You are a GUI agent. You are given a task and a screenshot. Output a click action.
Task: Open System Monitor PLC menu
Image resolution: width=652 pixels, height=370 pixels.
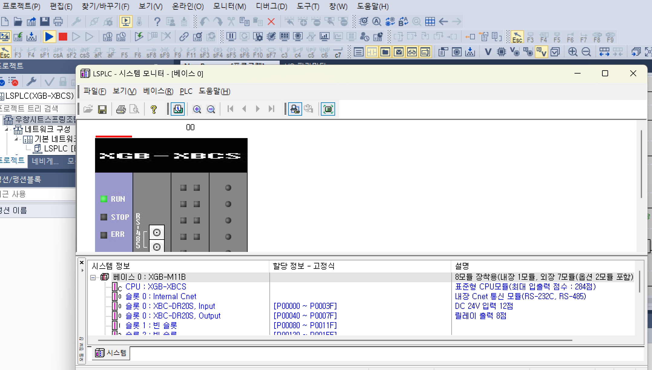(186, 91)
